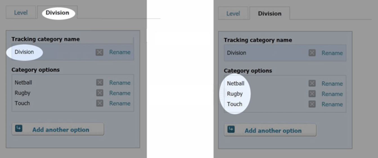This screenshot has width=378, height=158.
Task: Rename the Touch option in the right panel
Action: (x=332, y=104)
